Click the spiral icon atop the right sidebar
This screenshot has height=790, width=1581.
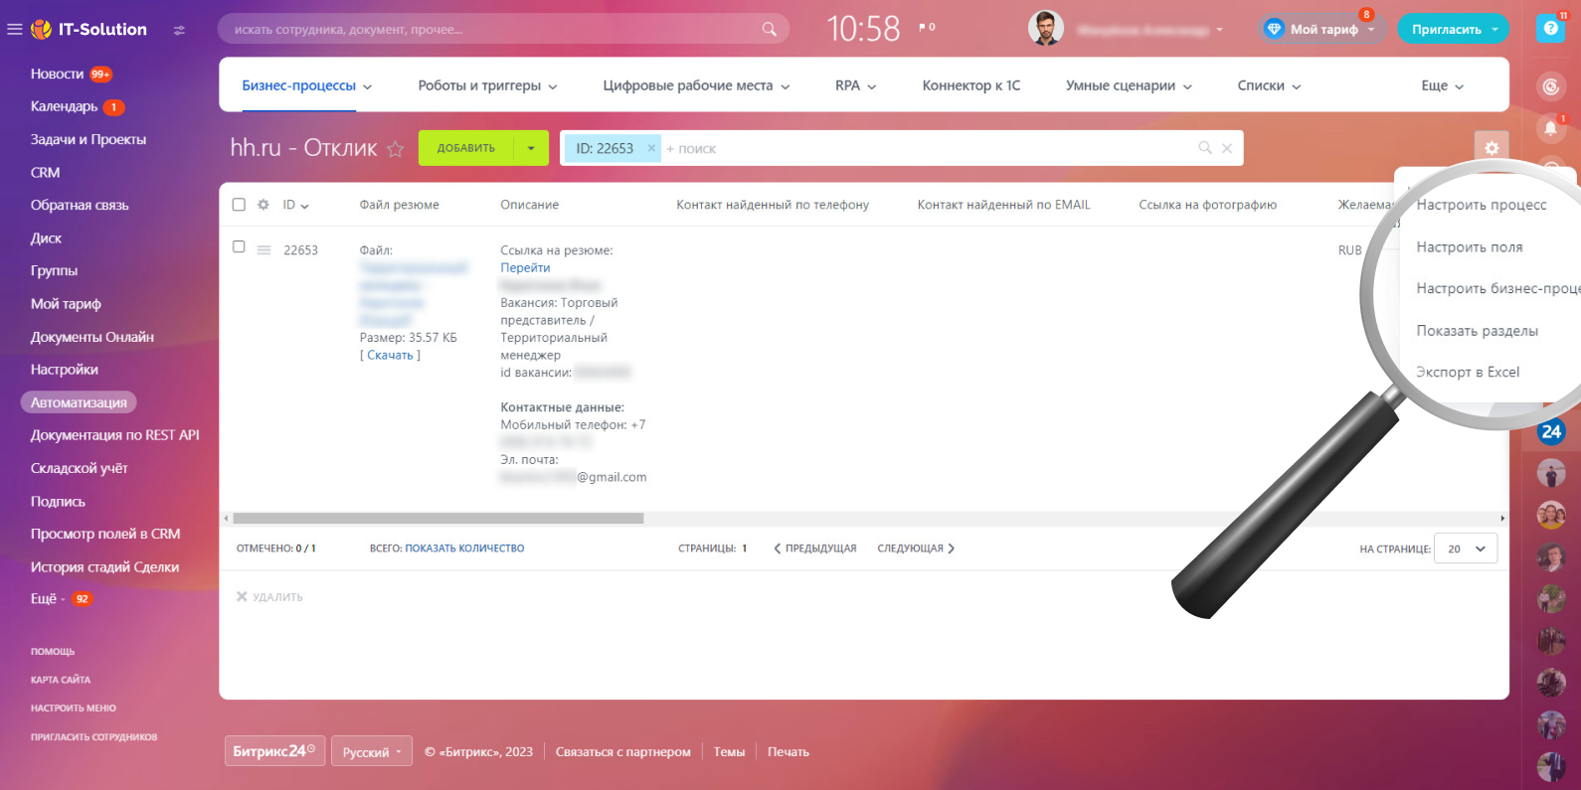[x=1550, y=87]
